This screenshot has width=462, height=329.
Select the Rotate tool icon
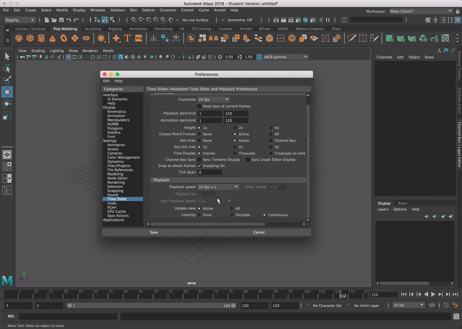[7, 104]
